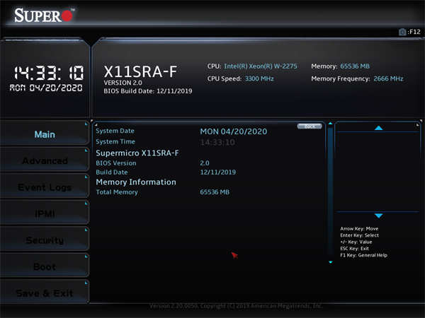Click the +/- Key: Value hint
The height and width of the screenshot is (318, 425).
click(356, 242)
